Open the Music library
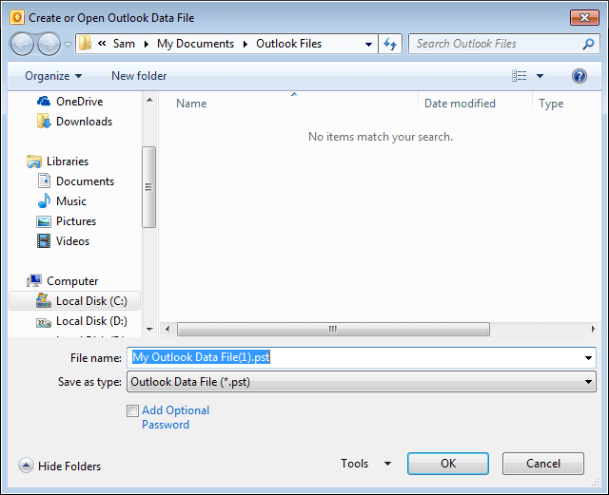The height and width of the screenshot is (495, 609). (x=71, y=201)
